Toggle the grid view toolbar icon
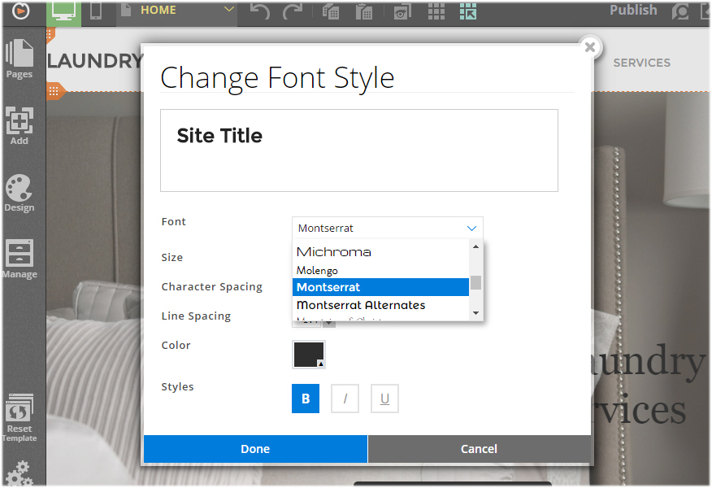Image resolution: width=712 pixels, height=488 pixels. tap(436, 11)
